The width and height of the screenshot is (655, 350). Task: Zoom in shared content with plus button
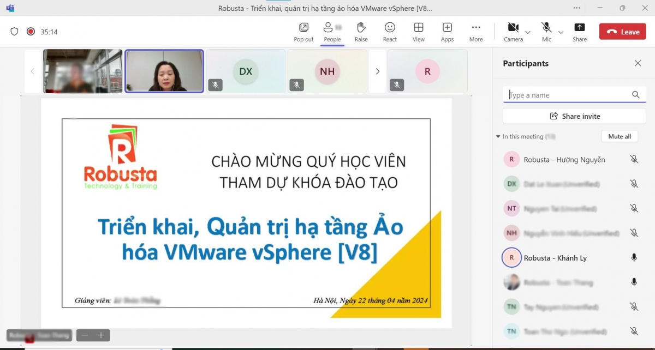(101, 335)
